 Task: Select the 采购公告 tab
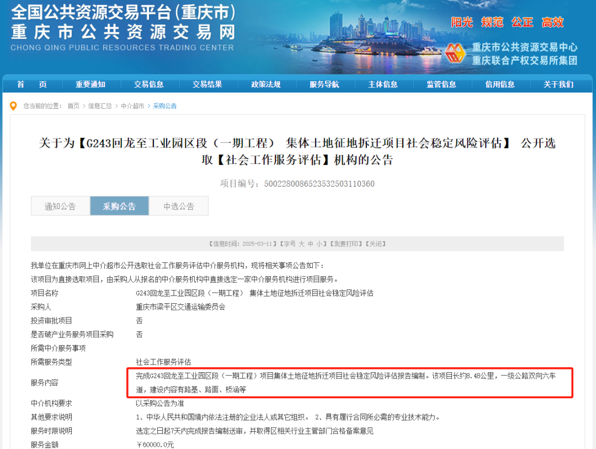pos(119,206)
